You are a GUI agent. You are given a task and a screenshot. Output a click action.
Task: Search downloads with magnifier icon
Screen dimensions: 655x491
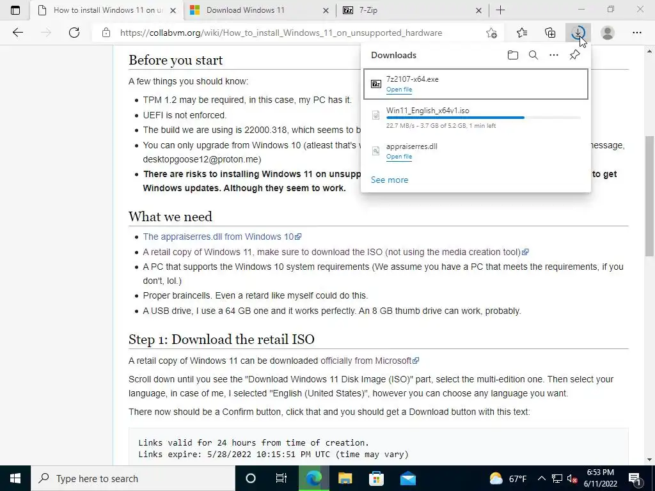(533, 55)
